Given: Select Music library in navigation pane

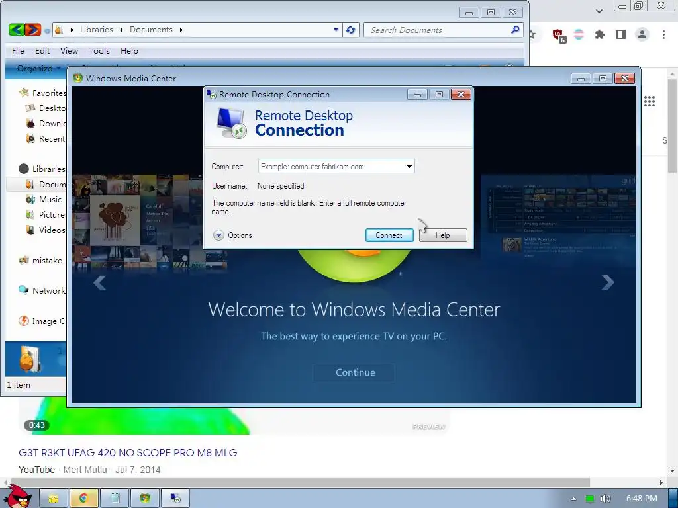Looking at the screenshot, I should (x=44, y=200).
